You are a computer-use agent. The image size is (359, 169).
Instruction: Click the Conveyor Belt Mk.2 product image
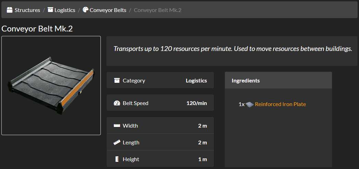pyautogui.click(x=51, y=86)
